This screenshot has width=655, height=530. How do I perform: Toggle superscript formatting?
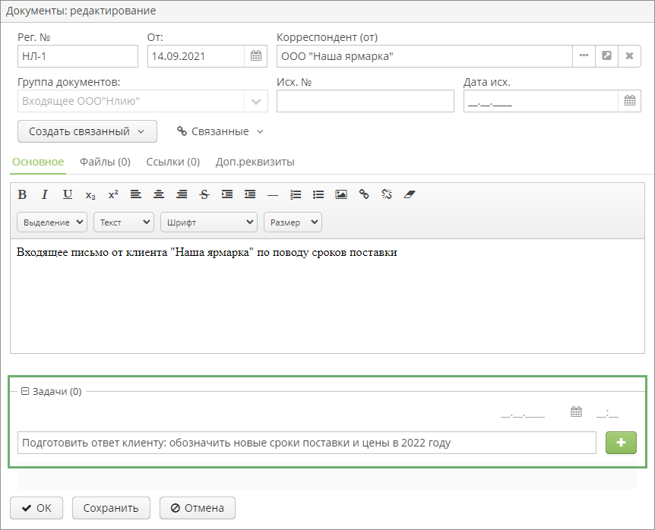point(113,194)
